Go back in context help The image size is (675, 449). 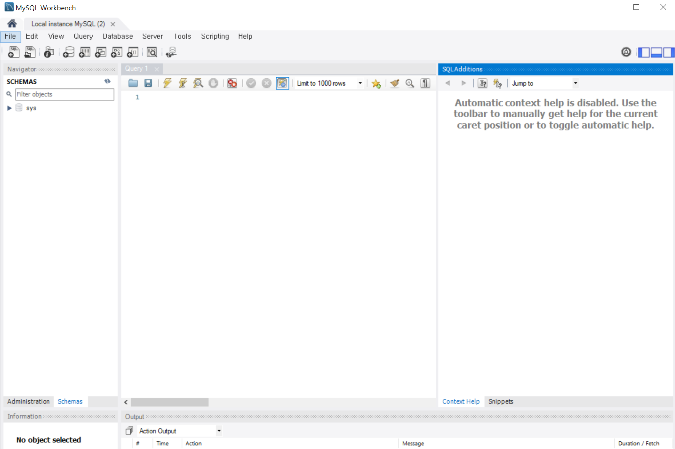pyautogui.click(x=448, y=83)
